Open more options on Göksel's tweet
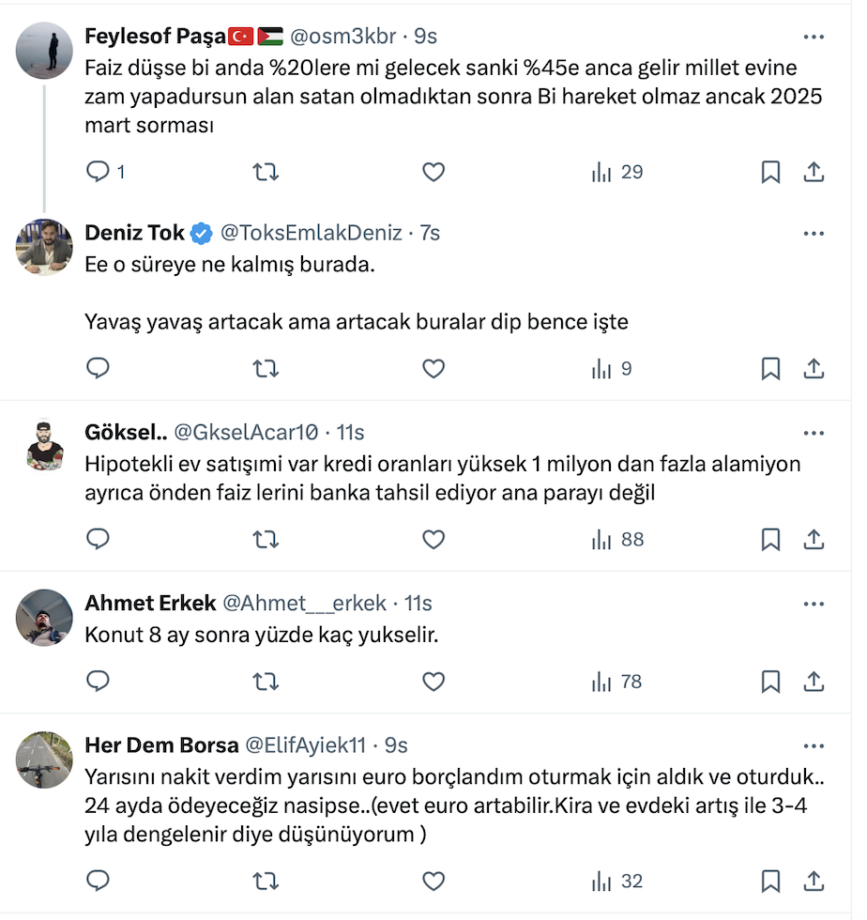This screenshot has height=920, width=867. pyautogui.click(x=813, y=433)
